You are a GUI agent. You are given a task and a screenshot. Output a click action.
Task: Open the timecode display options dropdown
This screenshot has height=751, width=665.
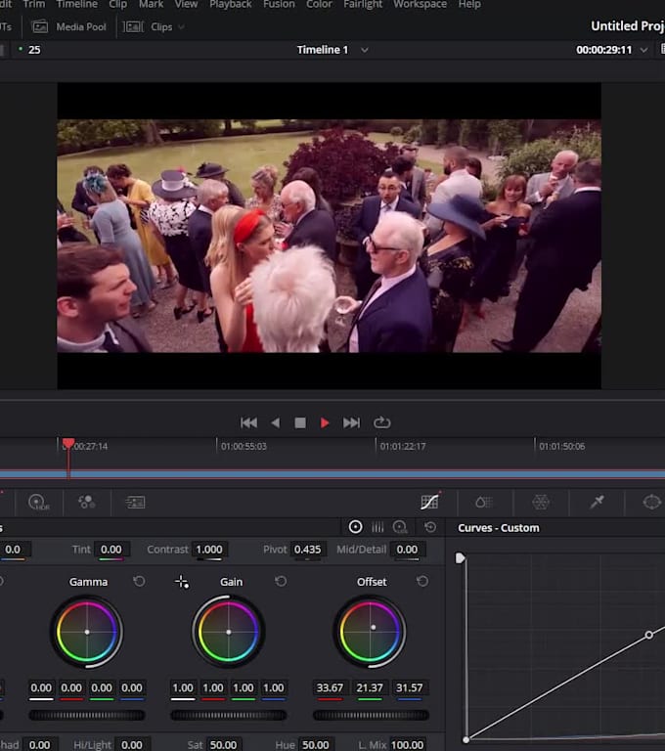coord(643,50)
